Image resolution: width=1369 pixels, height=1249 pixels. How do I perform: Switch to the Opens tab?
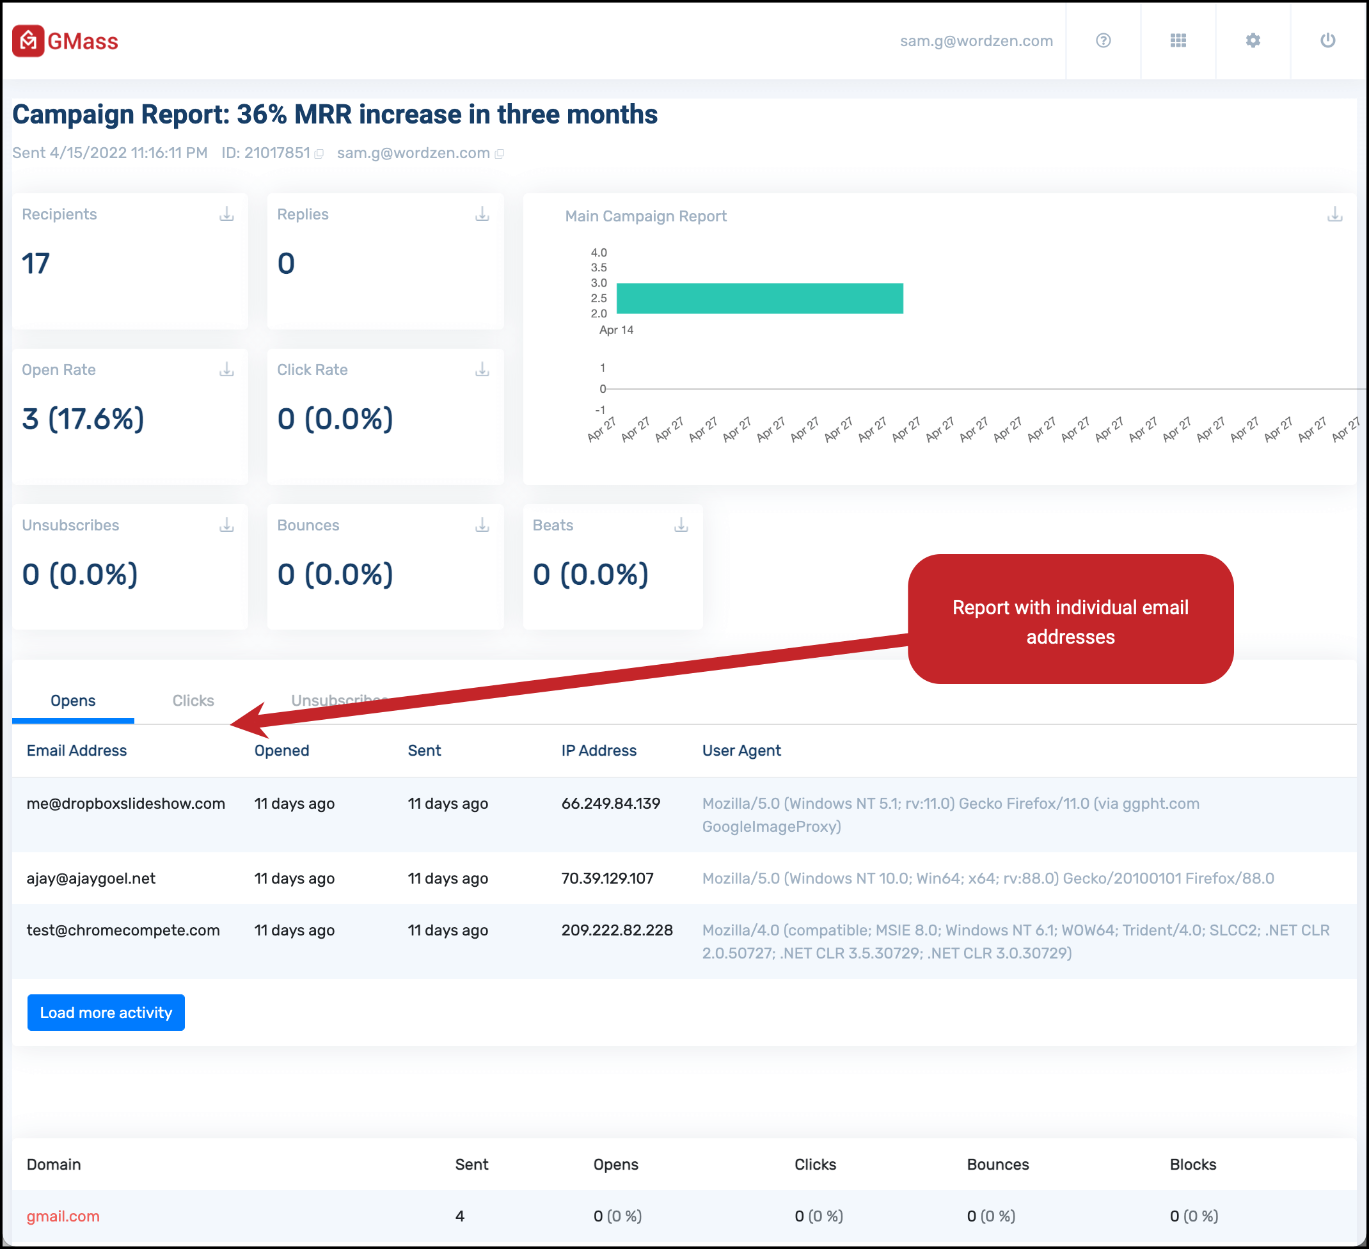click(x=73, y=701)
